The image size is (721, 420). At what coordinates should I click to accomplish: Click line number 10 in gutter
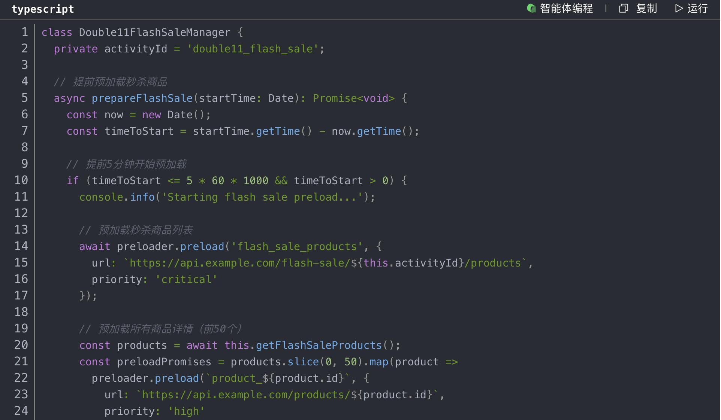(x=21, y=180)
